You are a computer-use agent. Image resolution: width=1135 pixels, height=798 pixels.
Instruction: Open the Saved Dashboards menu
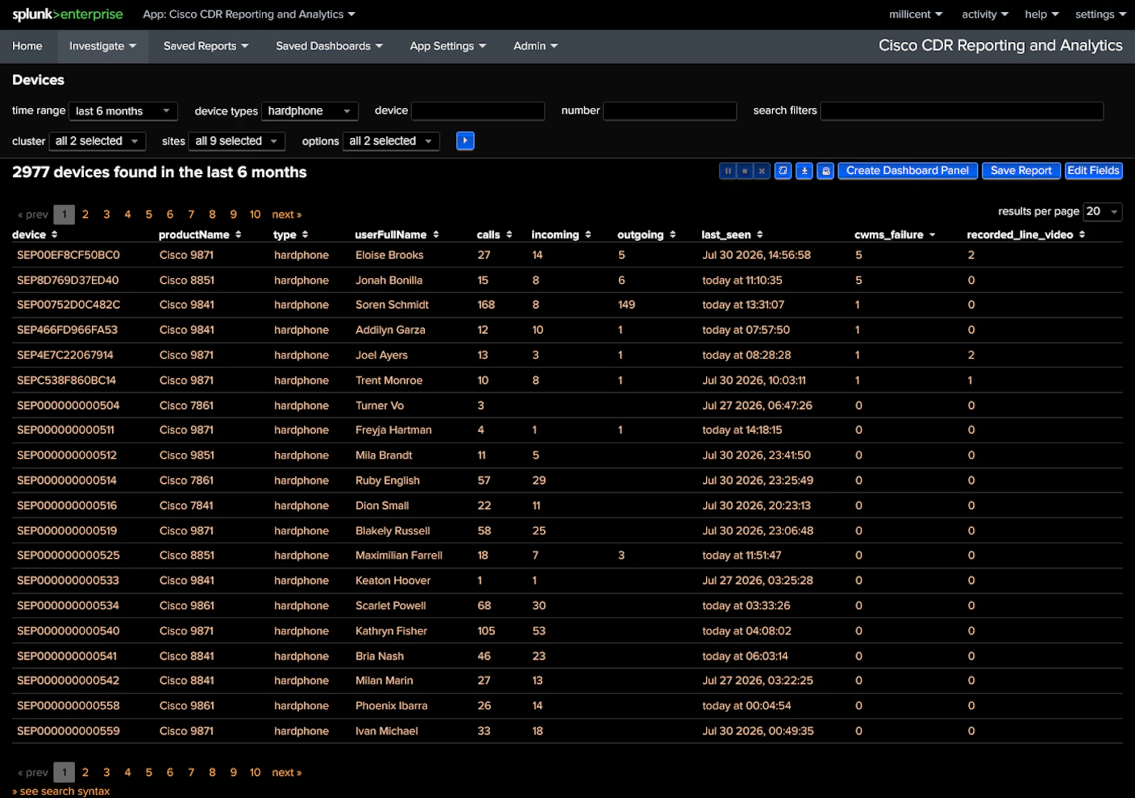(x=329, y=46)
